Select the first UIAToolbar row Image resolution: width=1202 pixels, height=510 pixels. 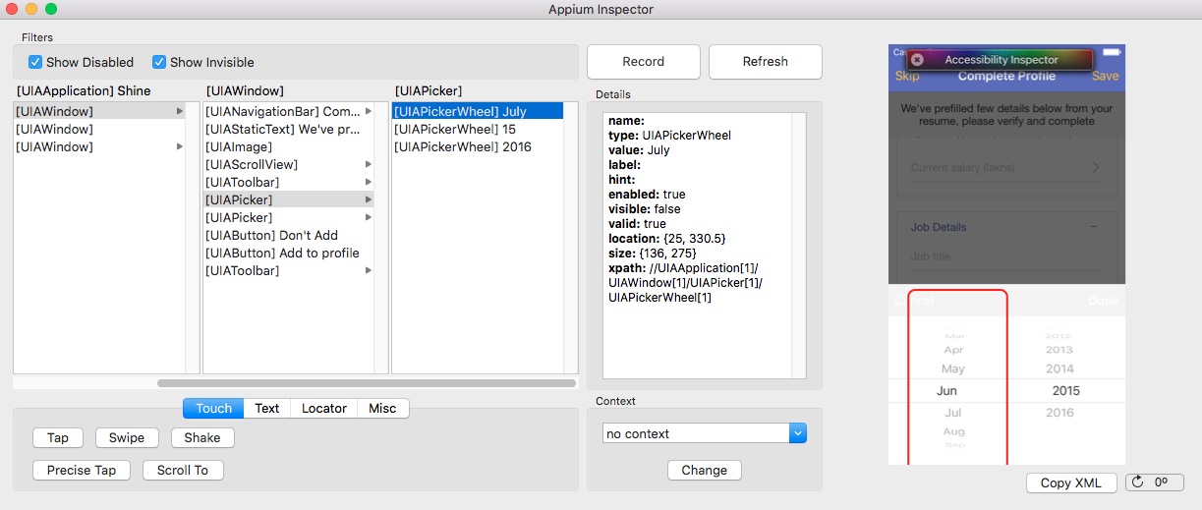click(289, 182)
